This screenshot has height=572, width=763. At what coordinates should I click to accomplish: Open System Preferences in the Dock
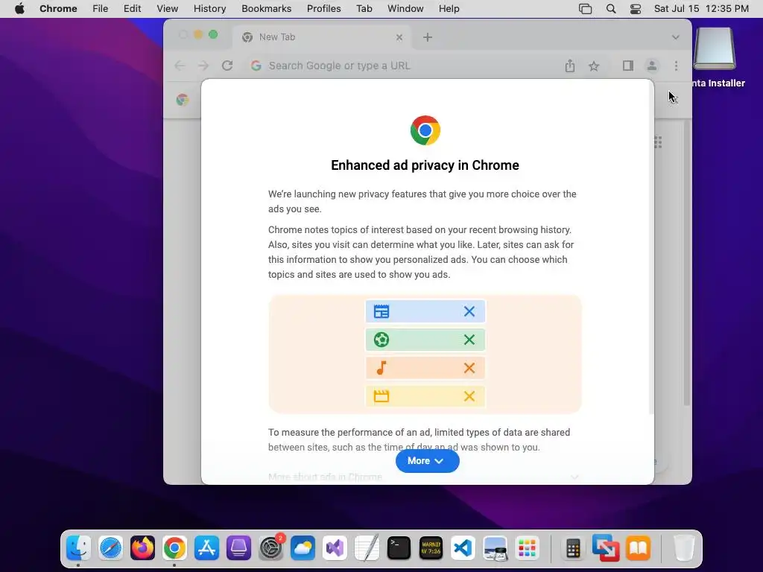pos(270,548)
